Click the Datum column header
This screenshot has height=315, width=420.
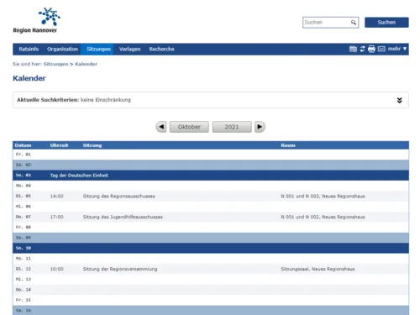tap(23, 145)
